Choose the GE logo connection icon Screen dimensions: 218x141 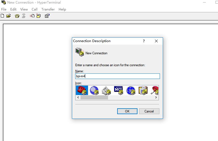(131, 90)
